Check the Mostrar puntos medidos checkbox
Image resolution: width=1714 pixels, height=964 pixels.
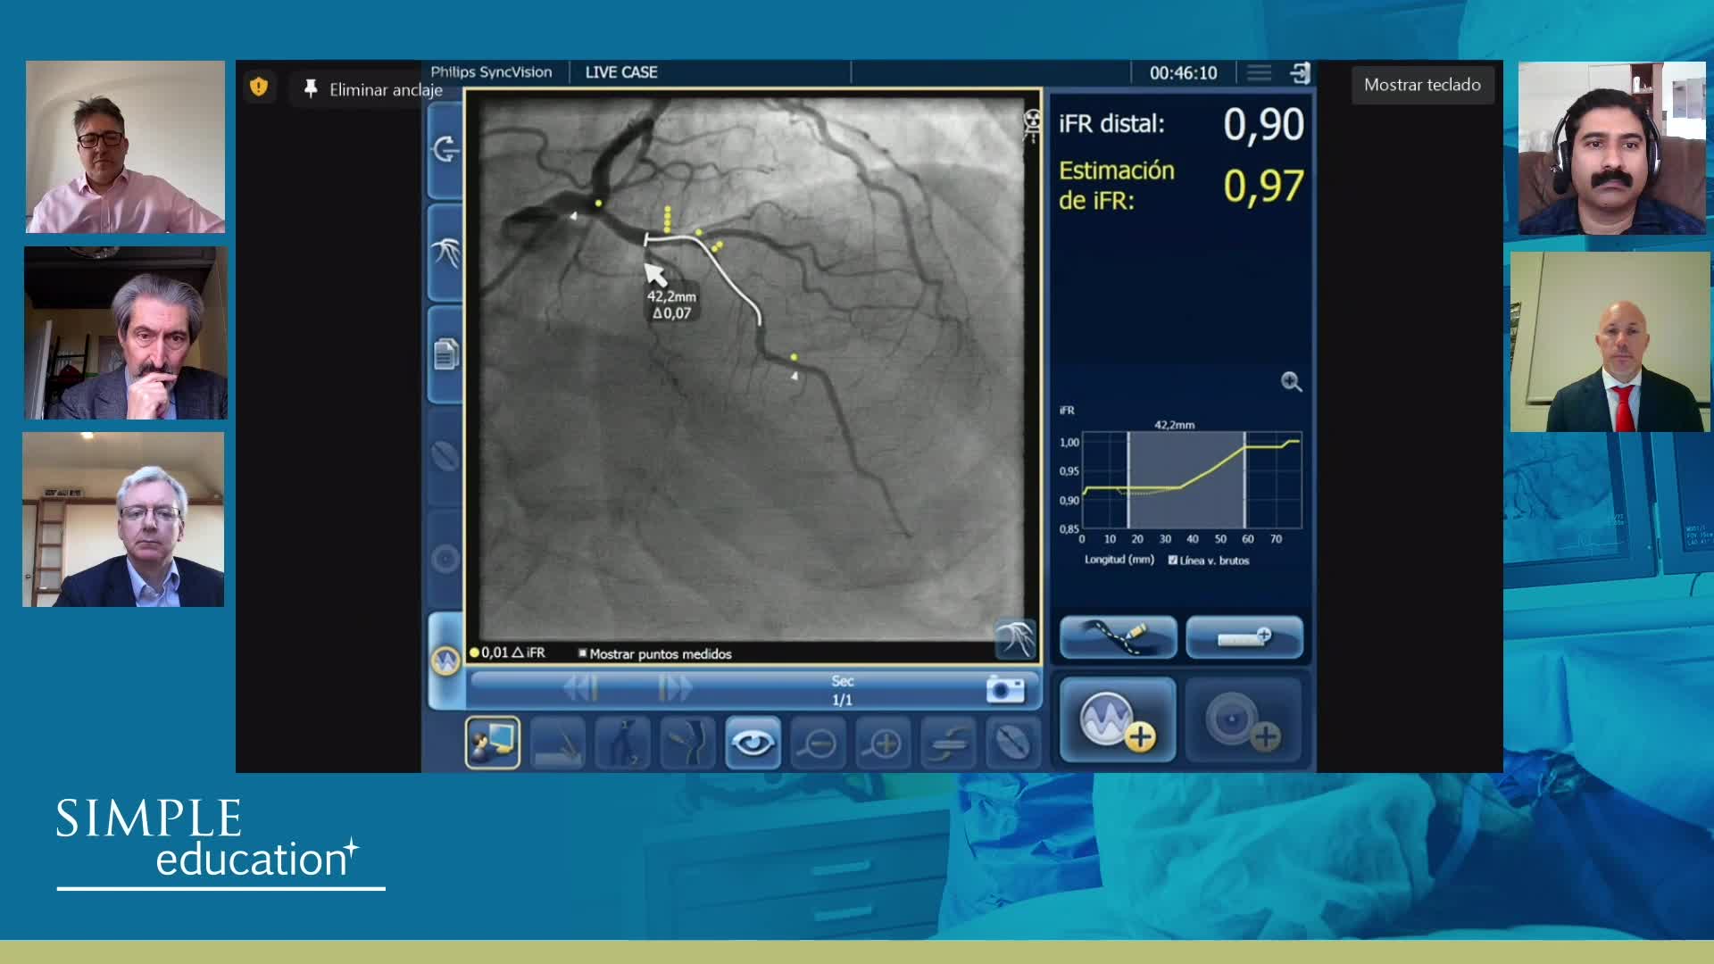583,653
